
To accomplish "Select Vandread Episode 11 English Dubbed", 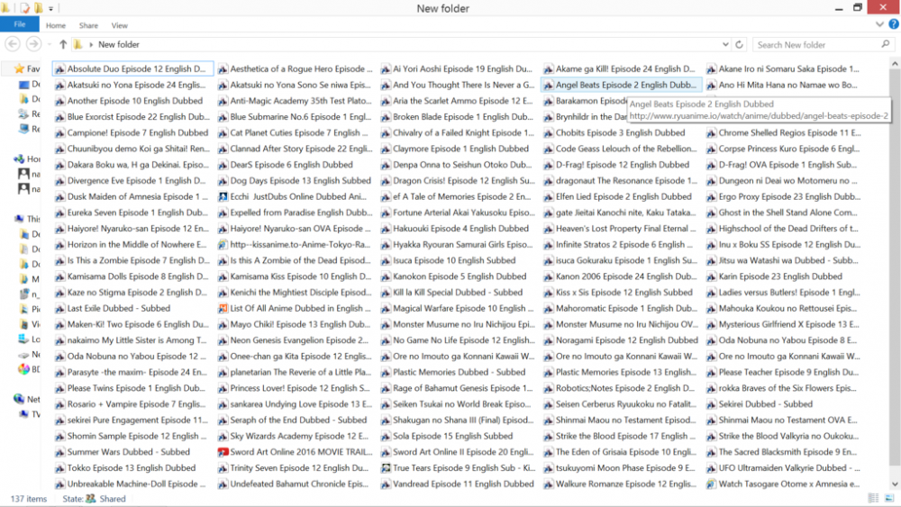I will [464, 484].
